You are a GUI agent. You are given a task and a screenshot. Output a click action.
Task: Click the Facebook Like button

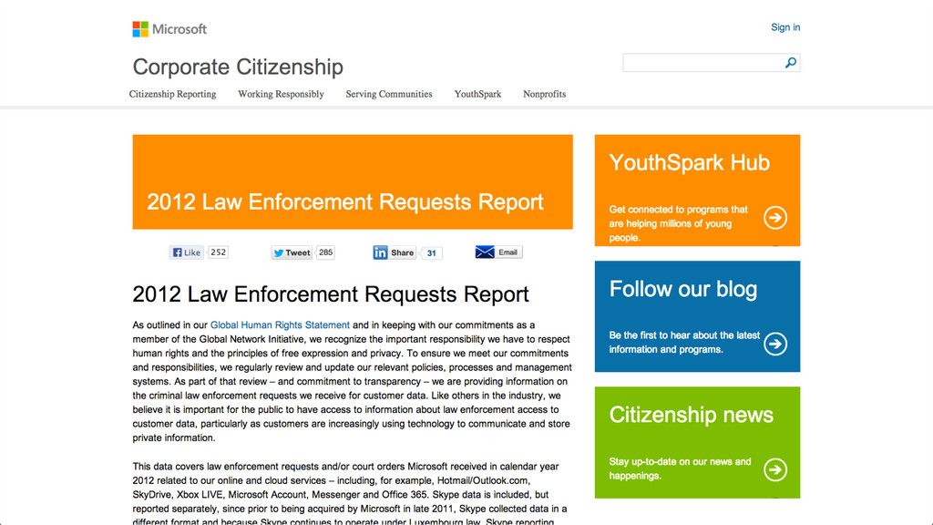(x=186, y=252)
